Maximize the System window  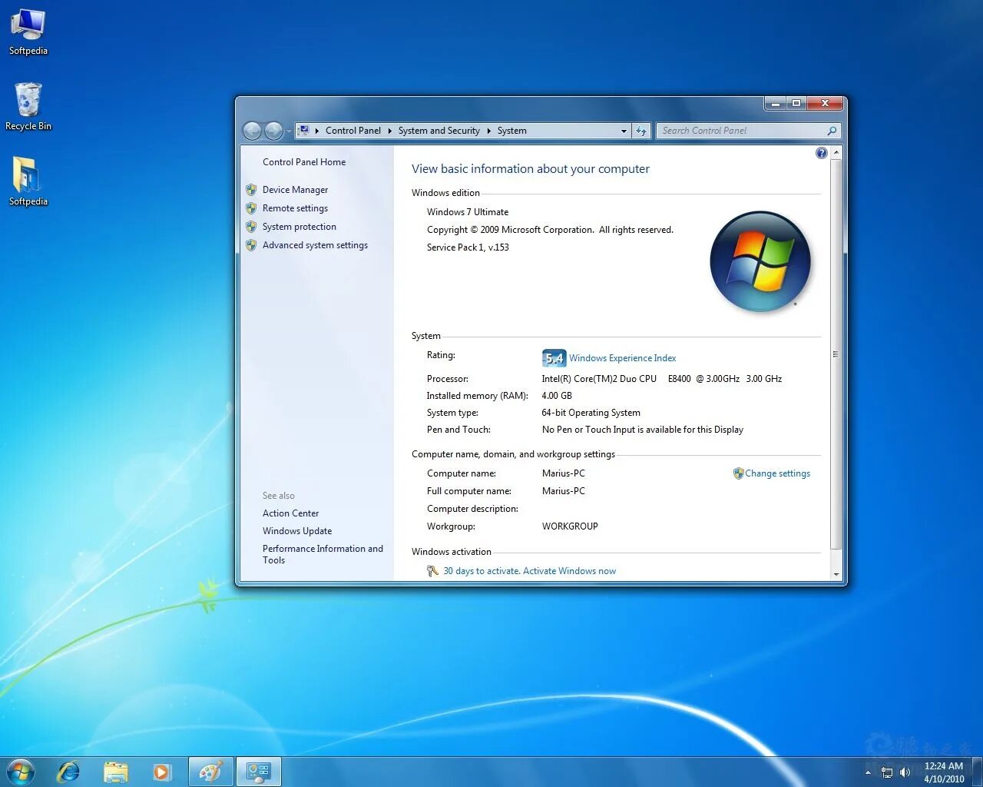[796, 103]
